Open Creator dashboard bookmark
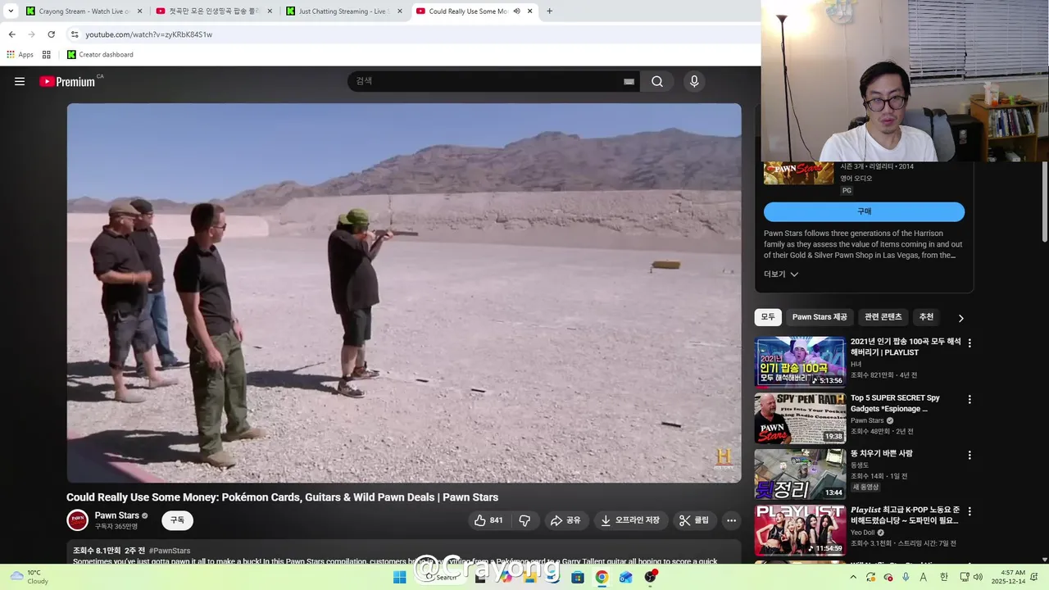Image resolution: width=1049 pixels, height=590 pixels. (x=100, y=55)
